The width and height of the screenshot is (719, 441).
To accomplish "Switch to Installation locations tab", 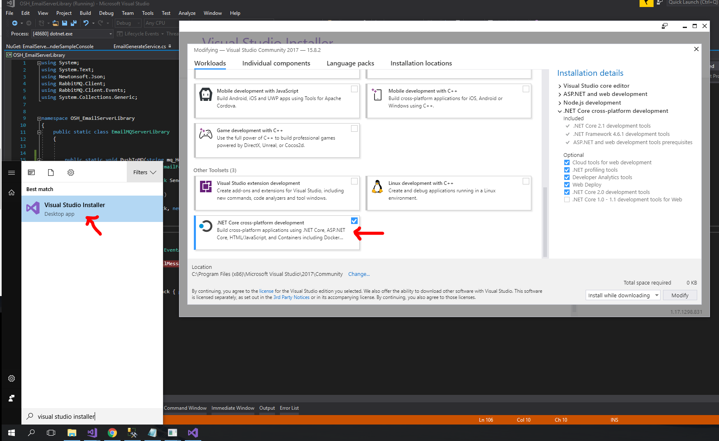I will 421,63.
